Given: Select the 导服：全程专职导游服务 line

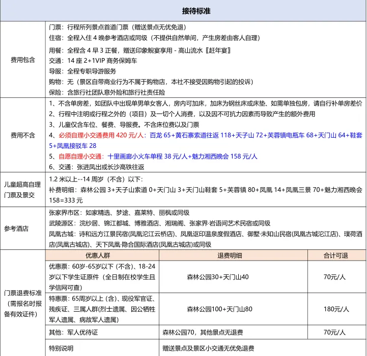Looking at the screenshot, I should pos(82,71).
